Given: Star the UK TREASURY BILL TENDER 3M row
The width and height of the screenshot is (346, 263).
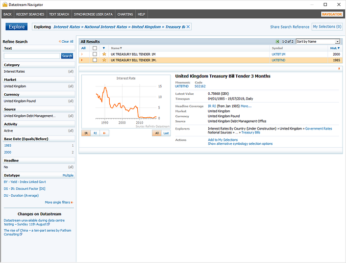Looking at the screenshot, I should pyautogui.click(x=104, y=60).
